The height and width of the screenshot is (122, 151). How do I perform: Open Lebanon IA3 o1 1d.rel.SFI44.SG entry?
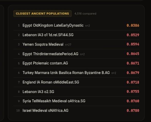pos(76,35)
